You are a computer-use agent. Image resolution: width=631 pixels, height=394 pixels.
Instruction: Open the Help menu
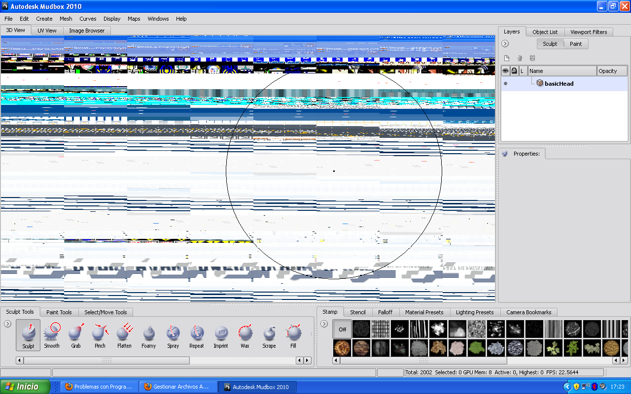click(181, 19)
